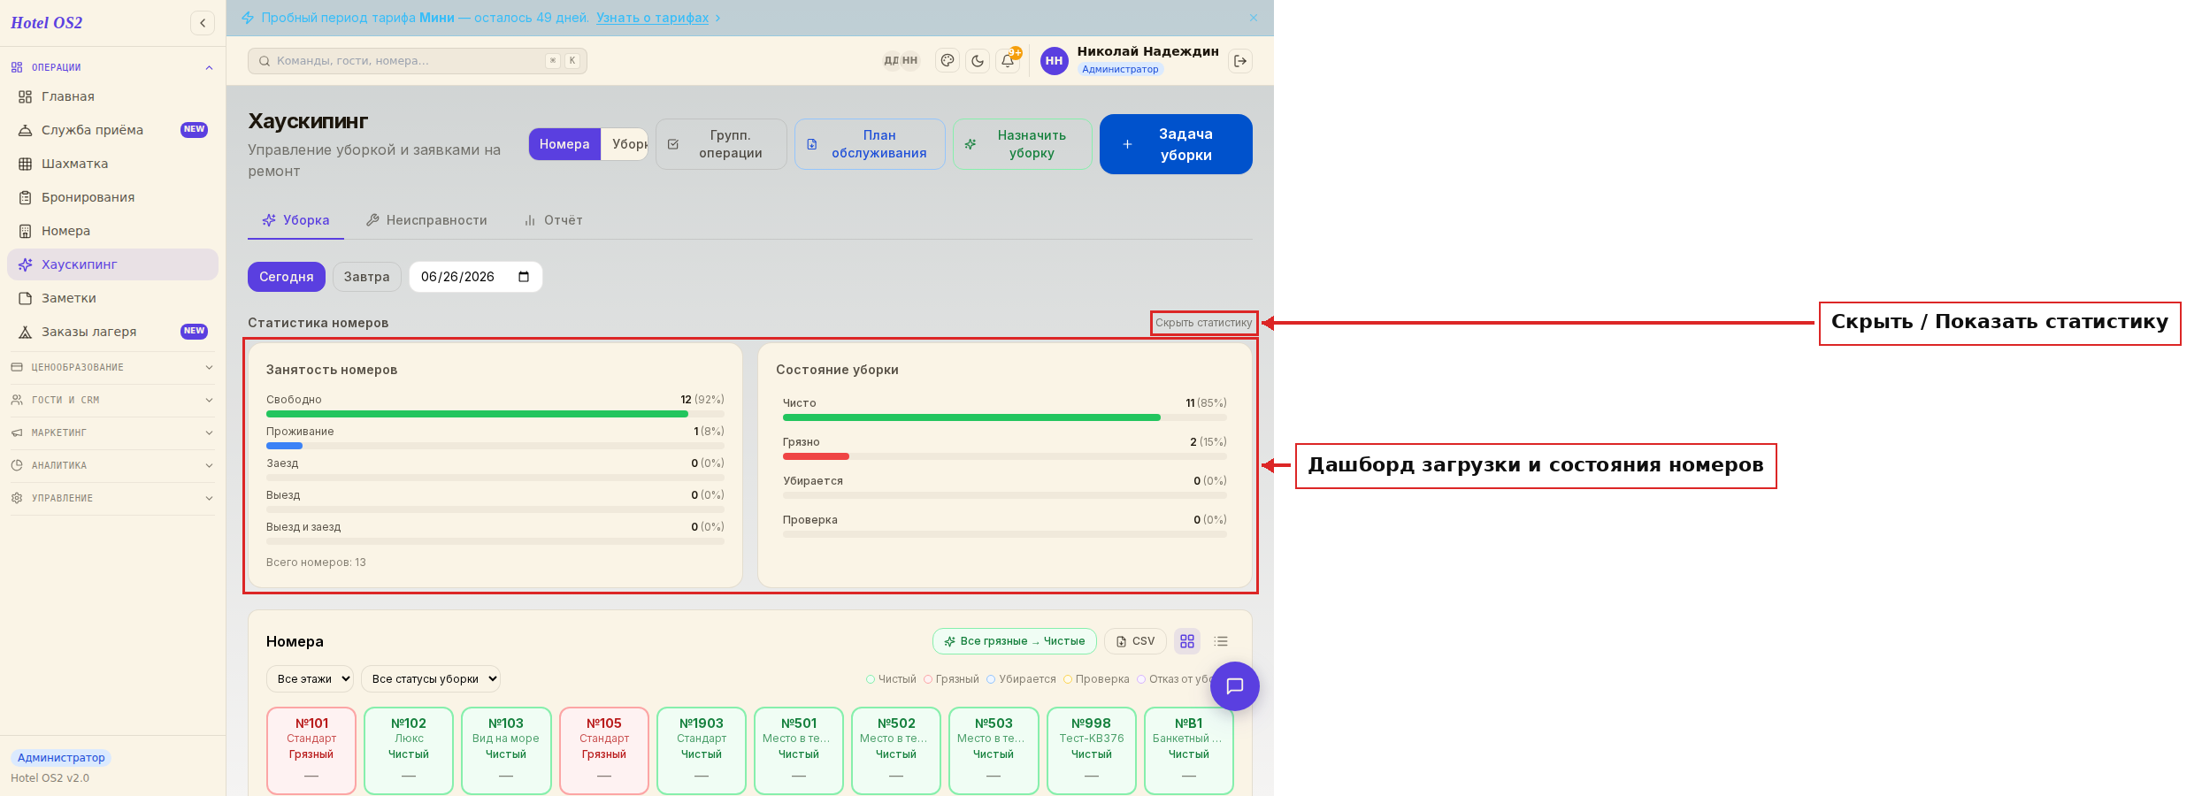Select grid view icon for rooms

coord(1187,641)
